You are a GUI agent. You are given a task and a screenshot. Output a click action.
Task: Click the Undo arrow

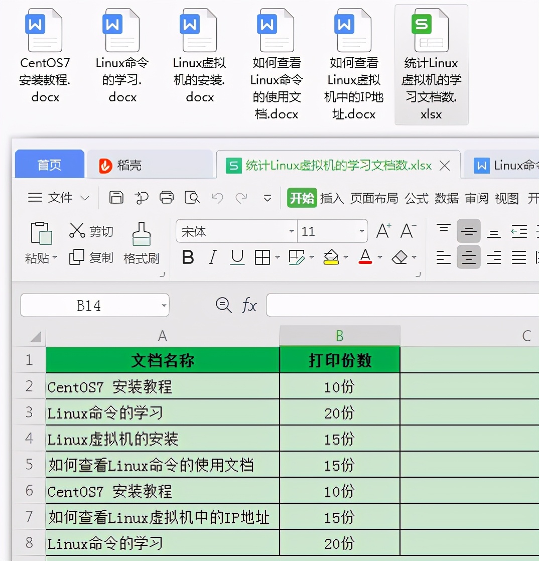(217, 198)
